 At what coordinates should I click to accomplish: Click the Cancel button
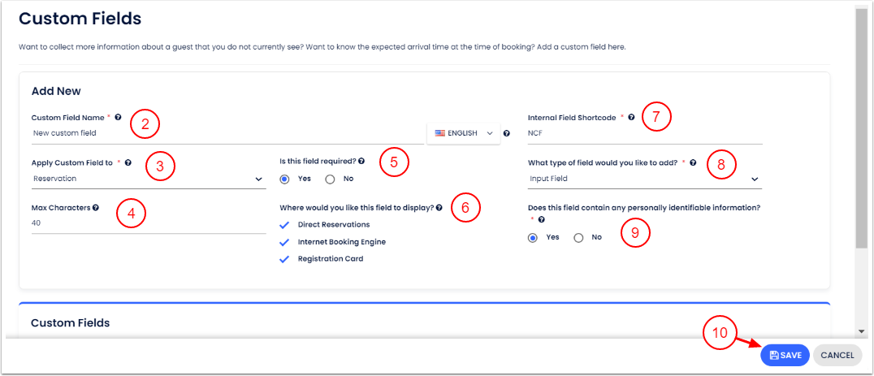point(837,355)
